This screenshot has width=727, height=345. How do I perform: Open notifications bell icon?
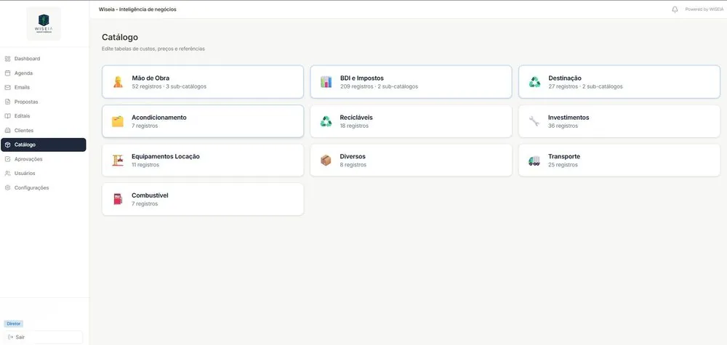675,9
